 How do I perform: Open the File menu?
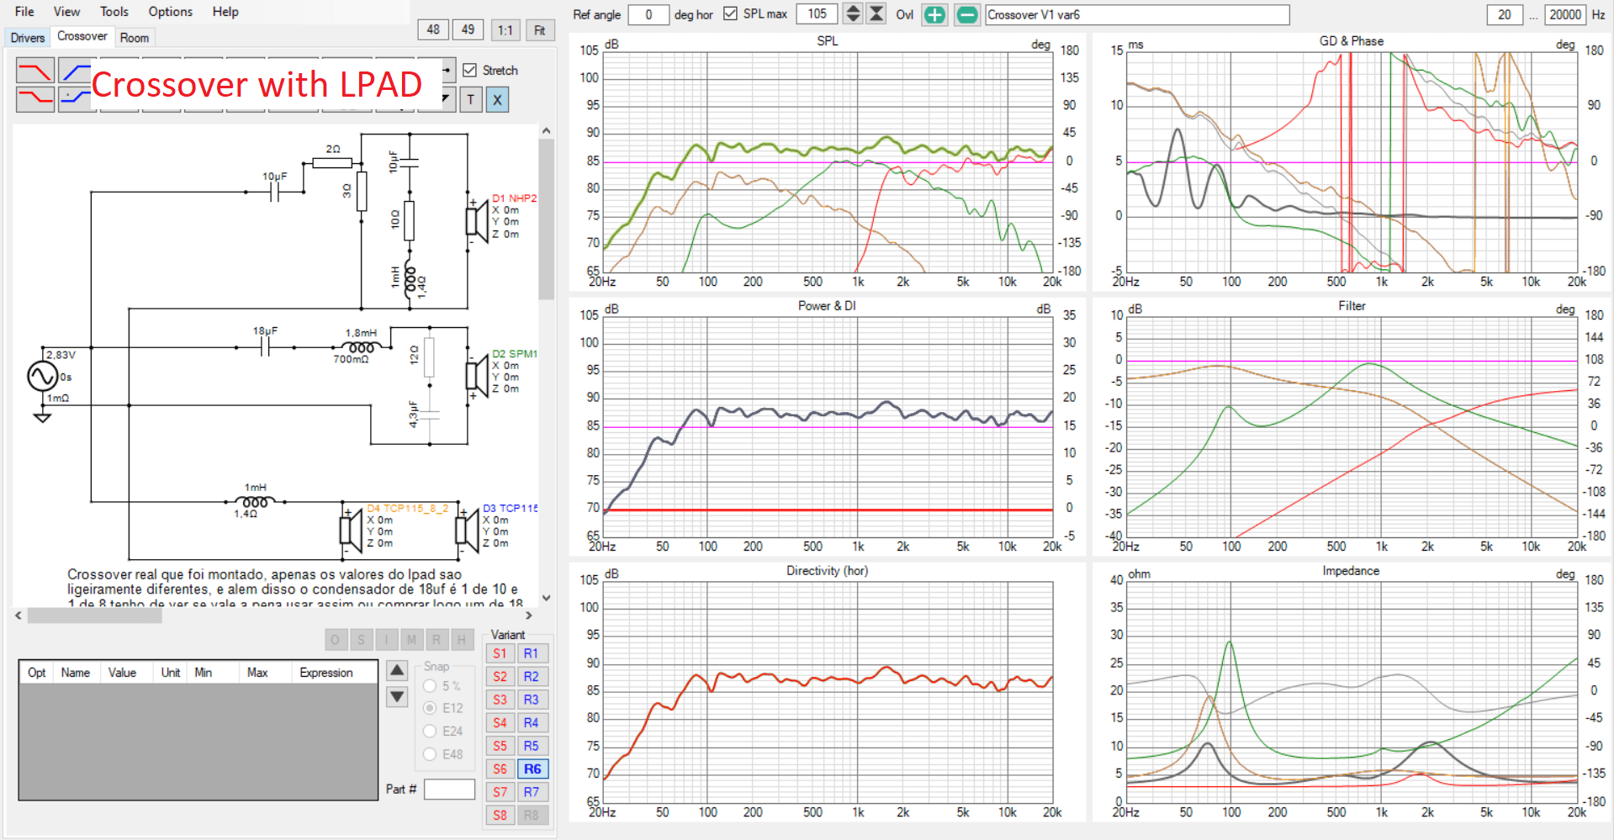click(24, 12)
